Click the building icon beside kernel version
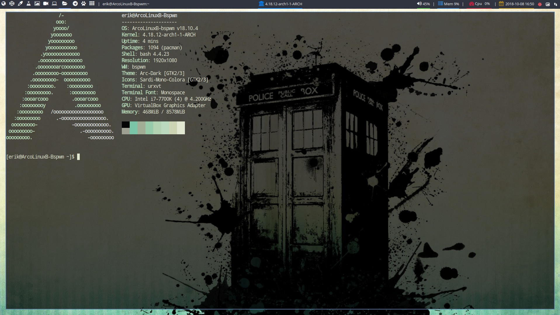 (261, 4)
